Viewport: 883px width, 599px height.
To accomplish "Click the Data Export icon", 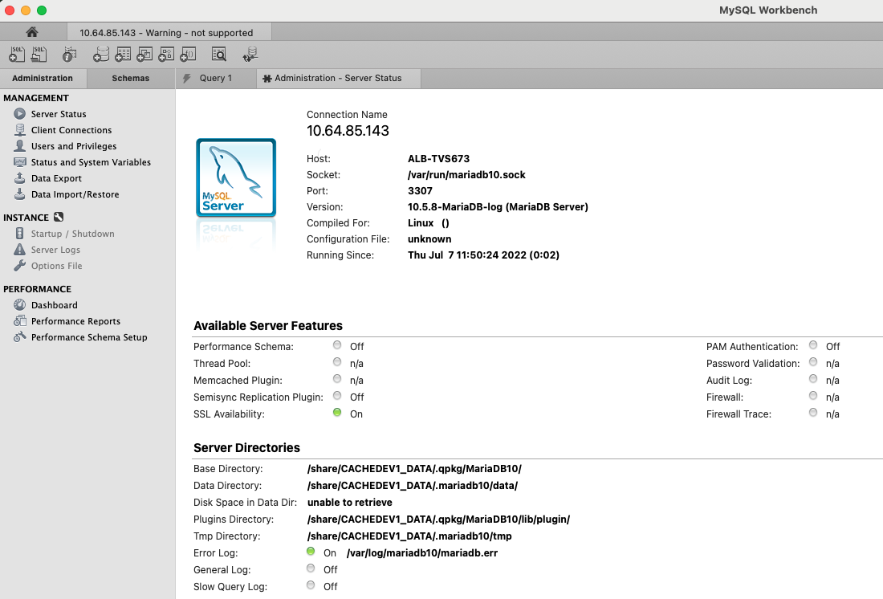I will pyautogui.click(x=20, y=178).
